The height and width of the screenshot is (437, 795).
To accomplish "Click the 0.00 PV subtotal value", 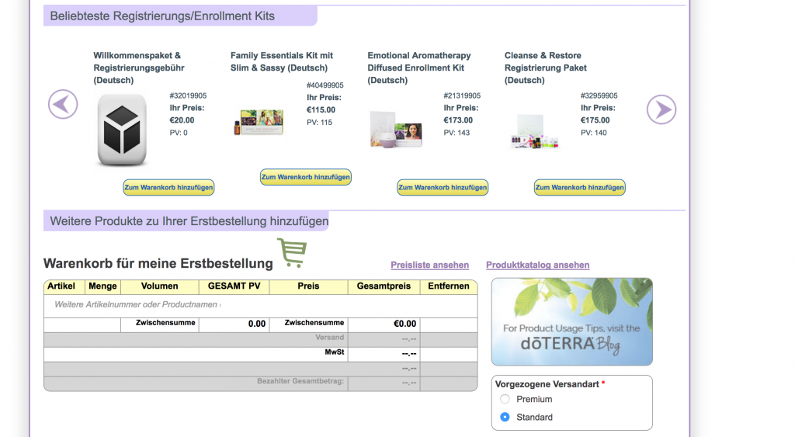I will (x=256, y=324).
